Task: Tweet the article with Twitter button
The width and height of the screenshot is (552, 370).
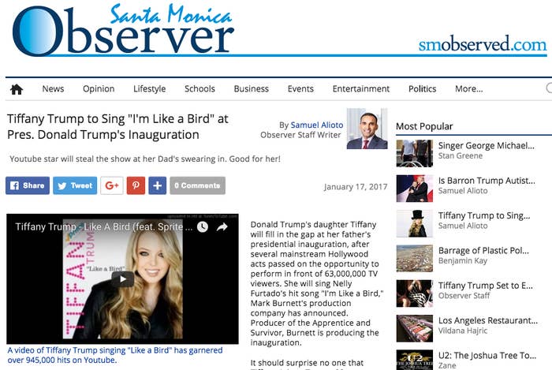Action: (x=75, y=185)
